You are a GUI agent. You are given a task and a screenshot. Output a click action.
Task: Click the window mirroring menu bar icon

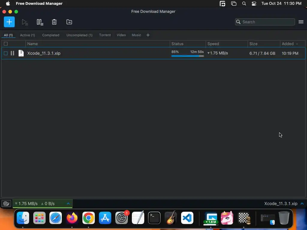(x=234, y=4)
